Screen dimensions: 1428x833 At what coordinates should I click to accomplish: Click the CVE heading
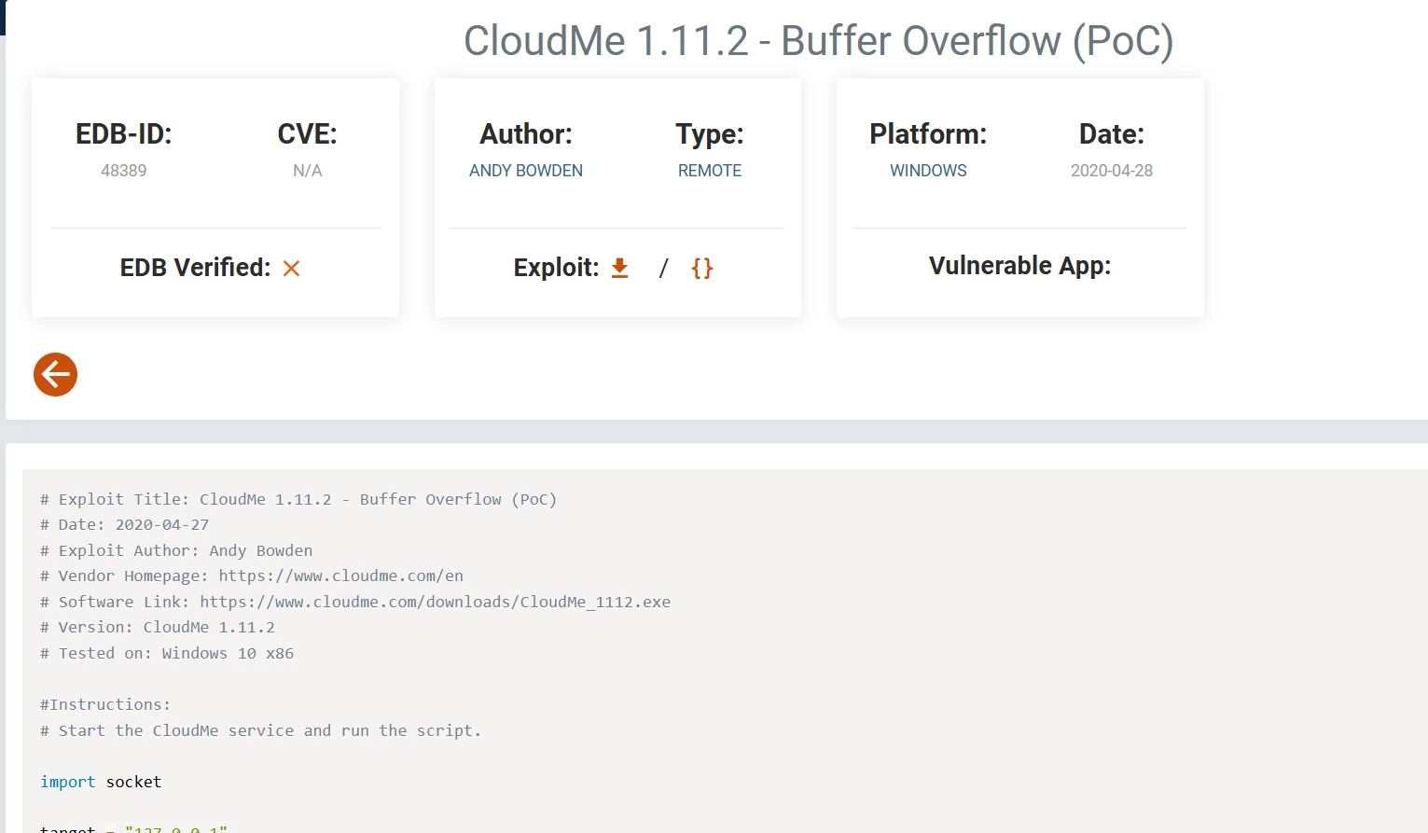(x=308, y=134)
